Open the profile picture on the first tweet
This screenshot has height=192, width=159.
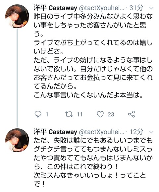click(x=17, y=16)
